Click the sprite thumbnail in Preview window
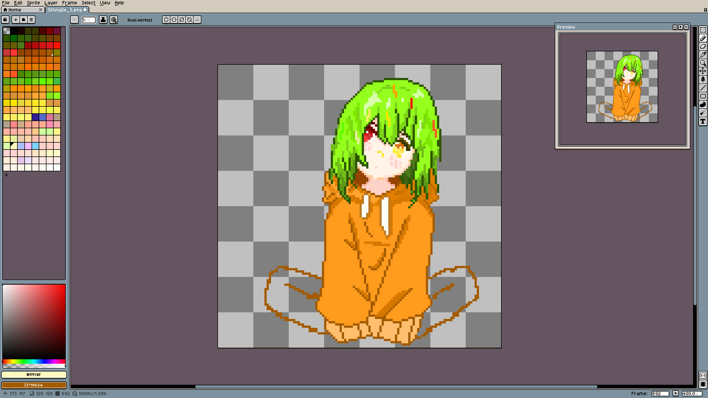 tap(622, 87)
